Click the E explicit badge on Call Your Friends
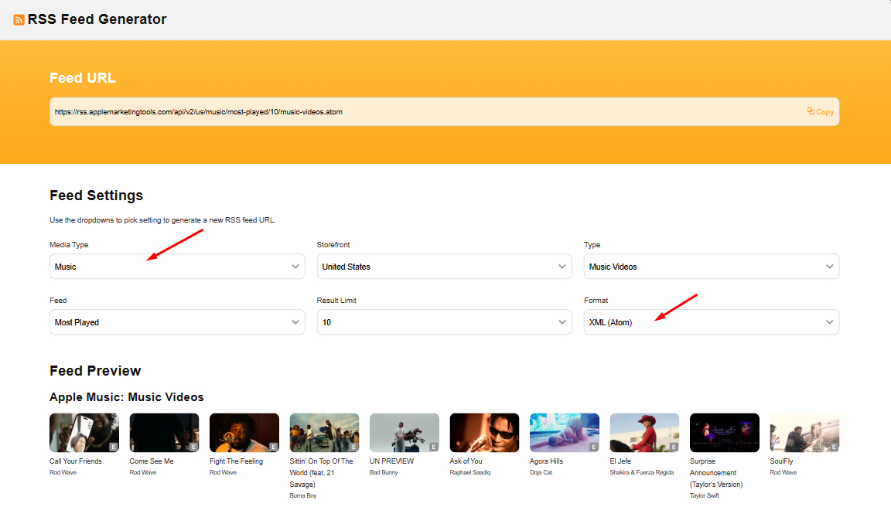This screenshot has height=517, width=891. tap(114, 445)
